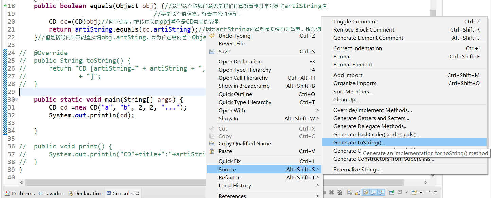The image size is (491, 198).
Task: Select Quick Fix entry
Action: click(264, 161)
